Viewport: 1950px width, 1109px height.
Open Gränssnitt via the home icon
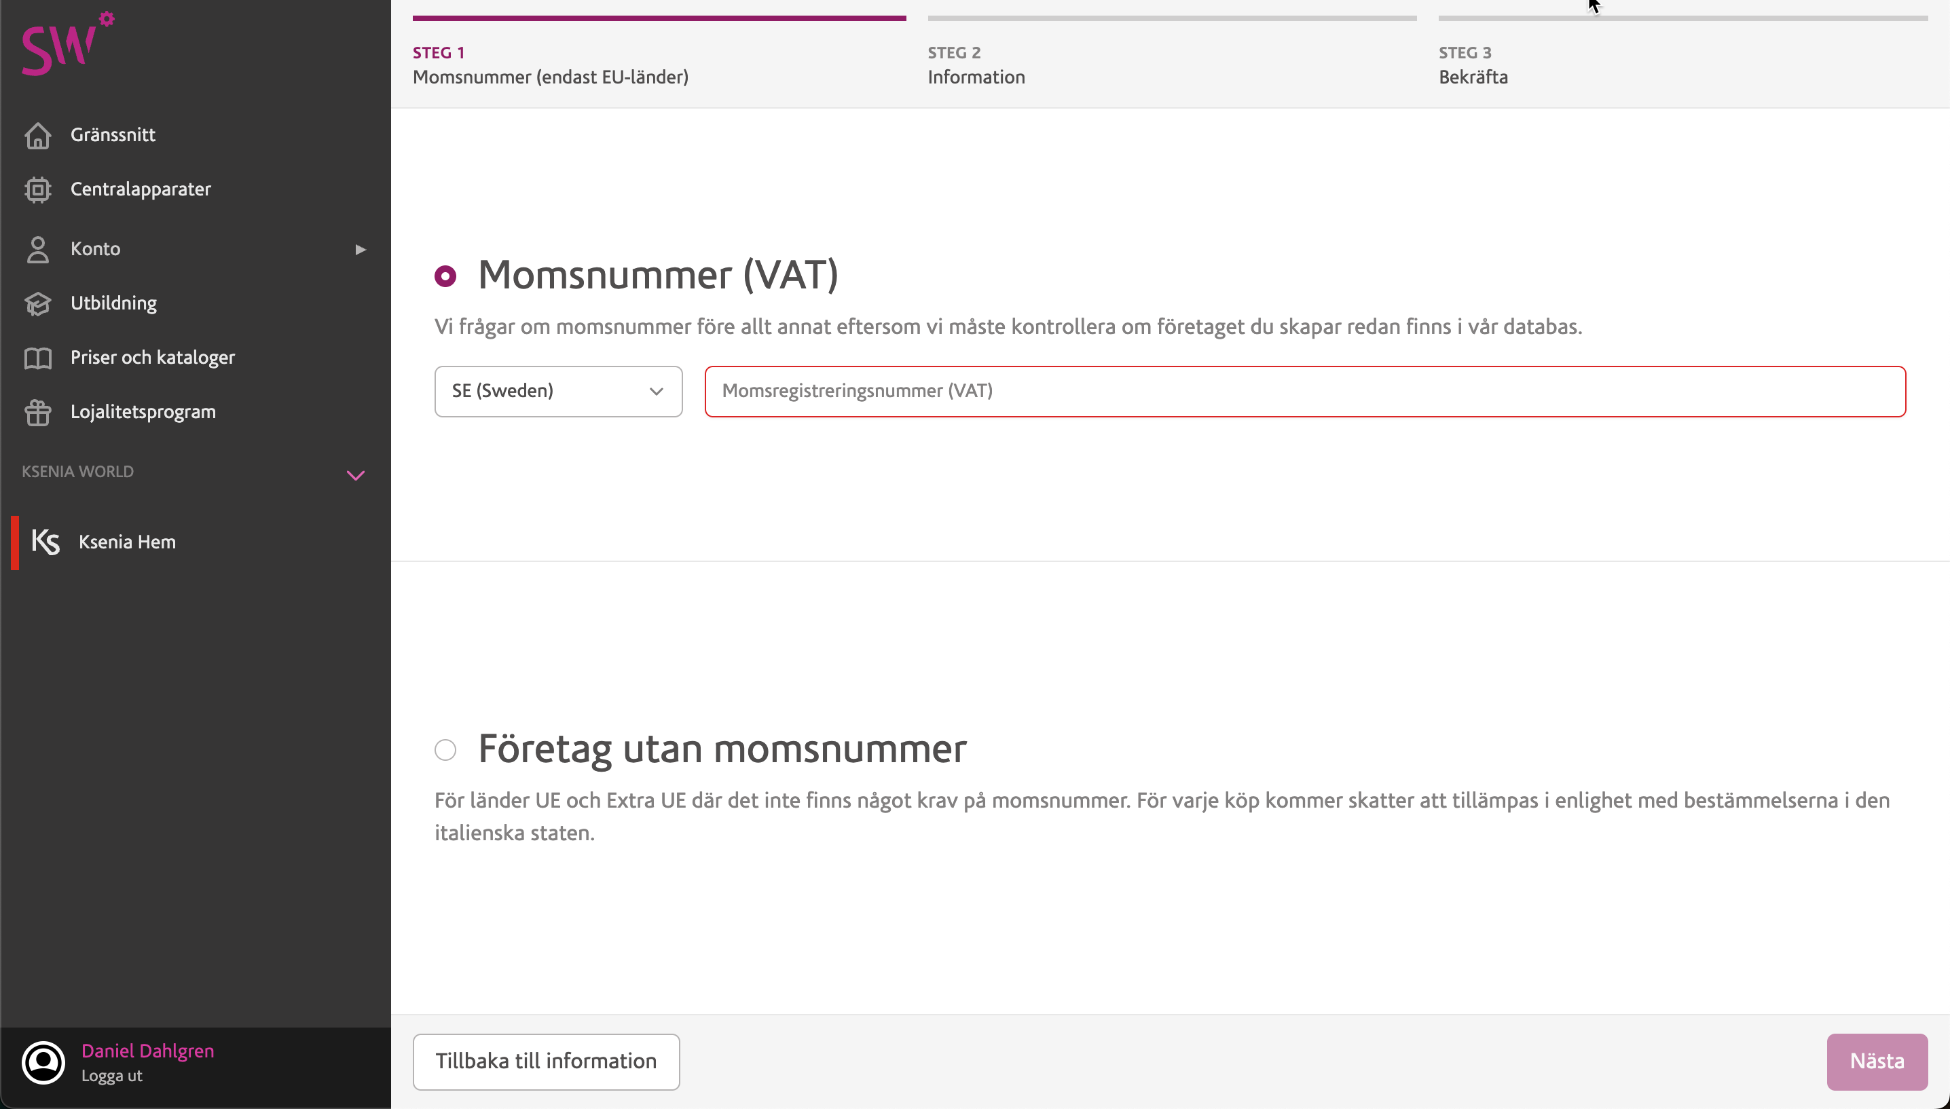point(37,136)
